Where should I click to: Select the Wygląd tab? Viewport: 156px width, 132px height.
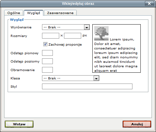[33, 13]
